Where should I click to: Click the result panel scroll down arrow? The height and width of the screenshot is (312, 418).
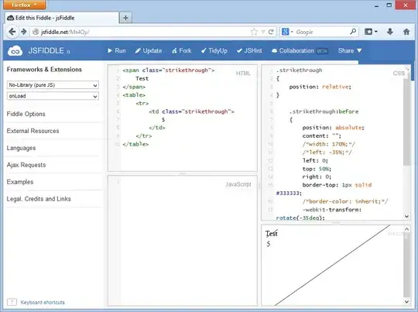coord(406,302)
